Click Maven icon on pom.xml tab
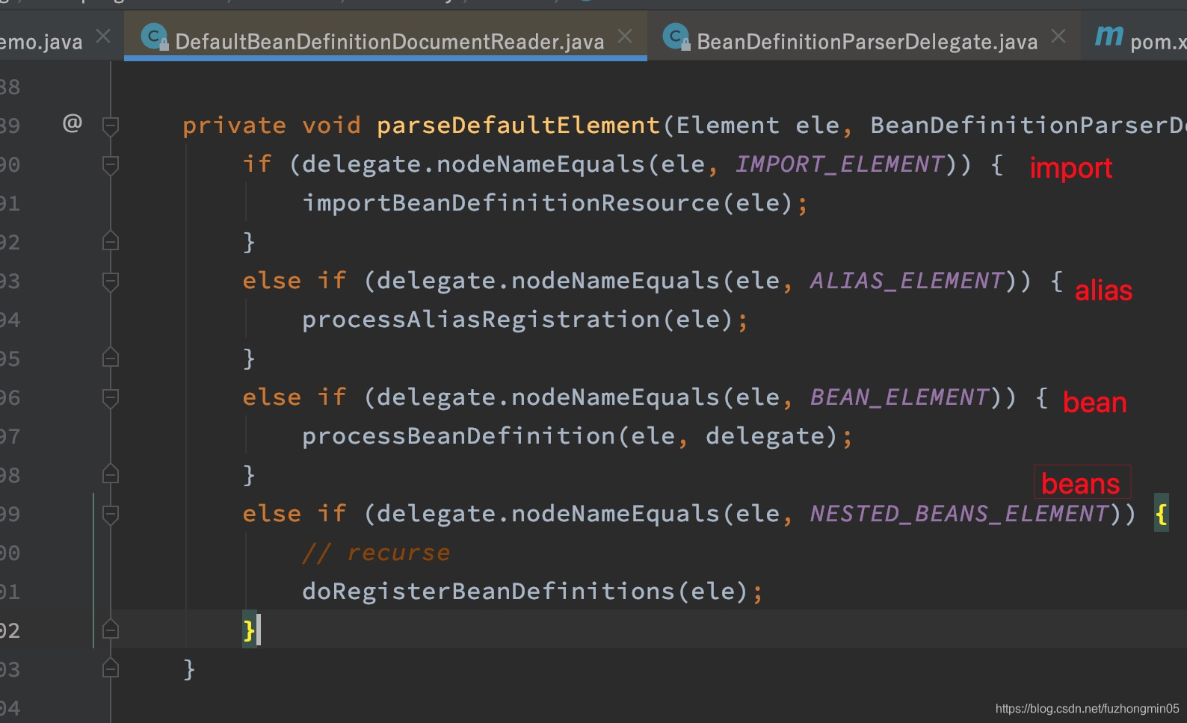The width and height of the screenshot is (1187, 723). click(x=1109, y=35)
